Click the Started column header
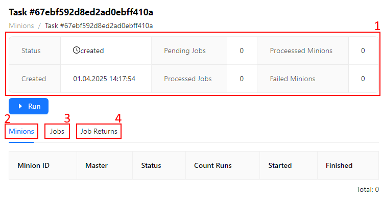The height and width of the screenshot is (198, 382). click(280, 166)
